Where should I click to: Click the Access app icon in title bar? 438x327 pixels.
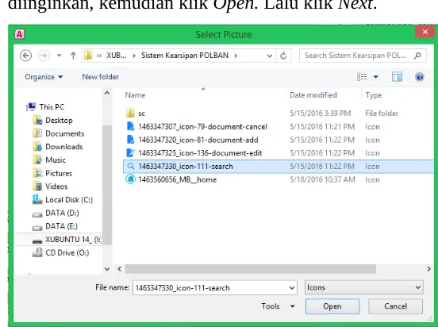[x=20, y=34]
